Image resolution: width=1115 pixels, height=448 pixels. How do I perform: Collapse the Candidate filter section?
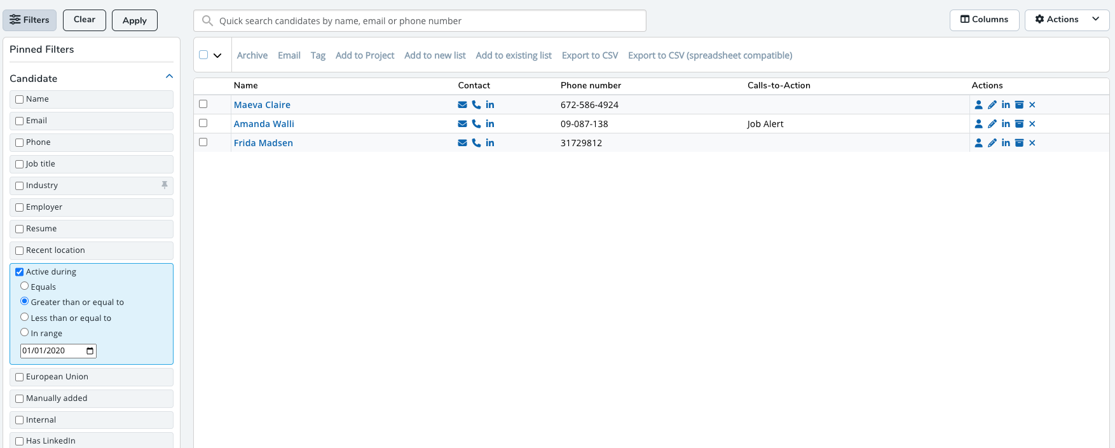(x=169, y=77)
